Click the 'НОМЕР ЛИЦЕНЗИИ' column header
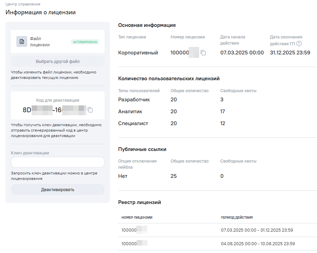Image resolution: width=317 pixels, height=253 pixels. point(137,217)
